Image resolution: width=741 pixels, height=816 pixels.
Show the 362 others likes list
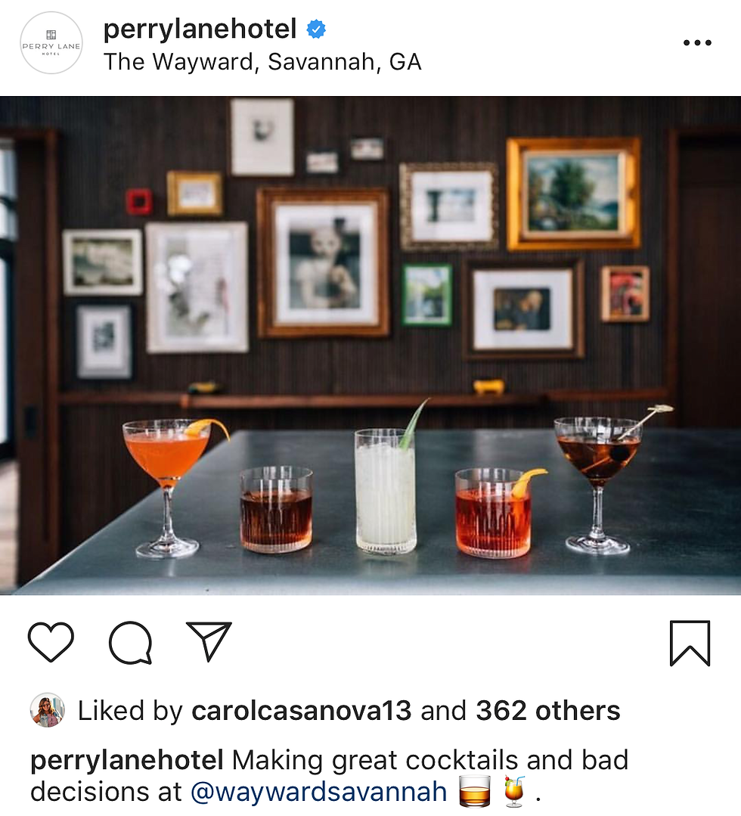pos(548,710)
